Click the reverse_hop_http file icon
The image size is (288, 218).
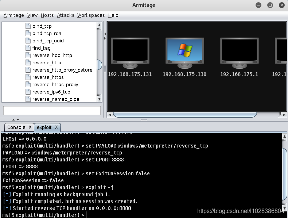click(28, 55)
